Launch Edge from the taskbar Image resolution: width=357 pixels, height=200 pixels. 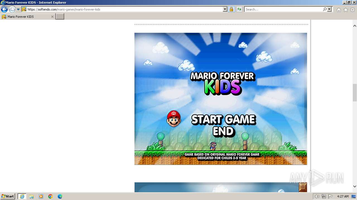coord(60,196)
